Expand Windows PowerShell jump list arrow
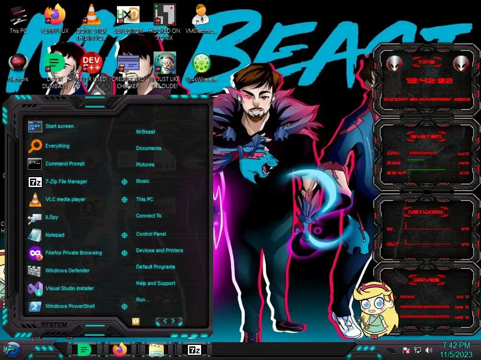481x360 pixels. [x=124, y=307]
